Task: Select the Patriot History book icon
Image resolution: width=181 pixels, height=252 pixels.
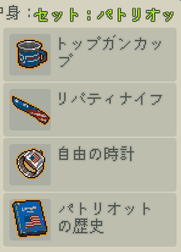Action: pos(30,219)
